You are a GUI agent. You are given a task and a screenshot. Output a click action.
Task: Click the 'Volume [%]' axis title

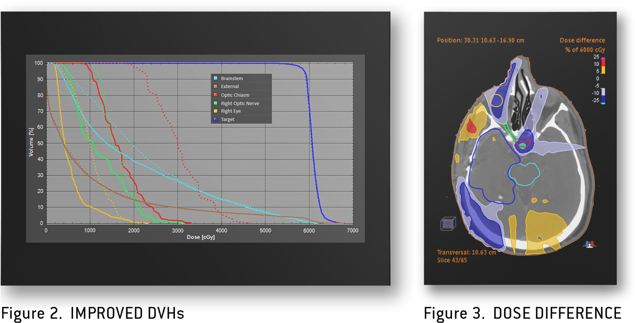coord(30,143)
